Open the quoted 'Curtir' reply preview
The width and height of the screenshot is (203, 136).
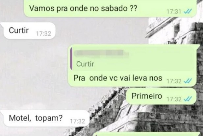point(132,58)
